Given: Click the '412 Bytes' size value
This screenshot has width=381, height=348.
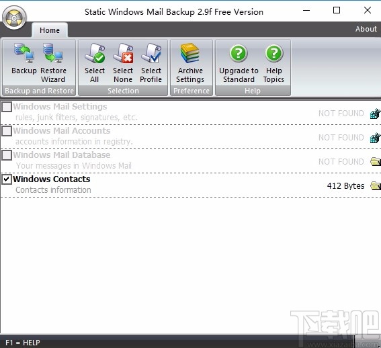Looking at the screenshot, I should point(345,186).
